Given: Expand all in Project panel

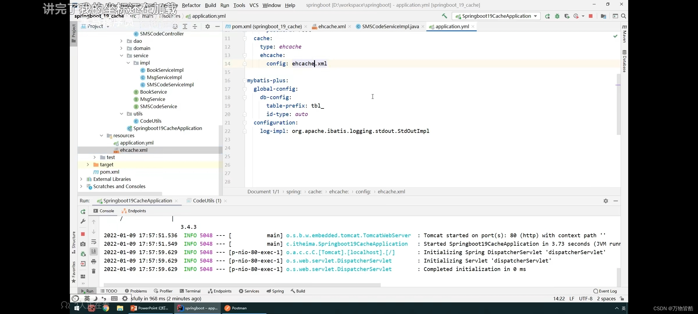Looking at the screenshot, I should point(185,26).
